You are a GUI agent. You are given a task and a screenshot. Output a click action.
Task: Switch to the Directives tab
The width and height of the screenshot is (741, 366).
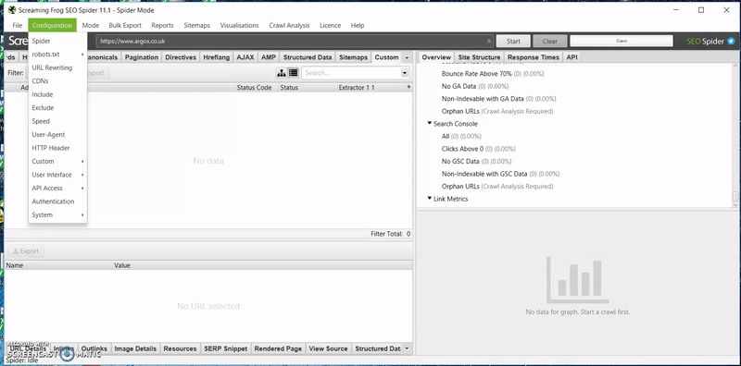(181, 57)
